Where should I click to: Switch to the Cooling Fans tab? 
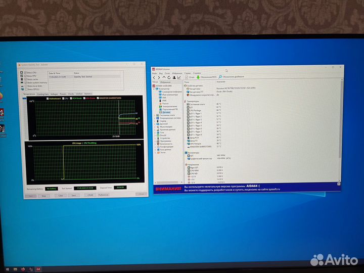(x=43, y=94)
